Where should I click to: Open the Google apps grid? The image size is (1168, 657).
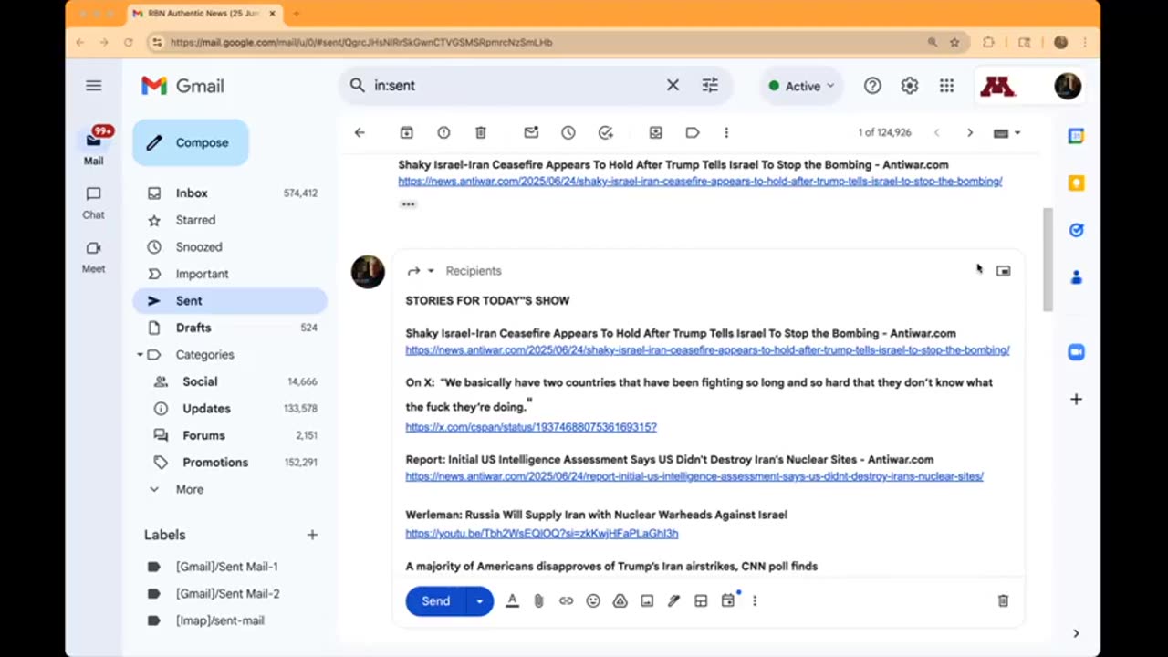947,86
